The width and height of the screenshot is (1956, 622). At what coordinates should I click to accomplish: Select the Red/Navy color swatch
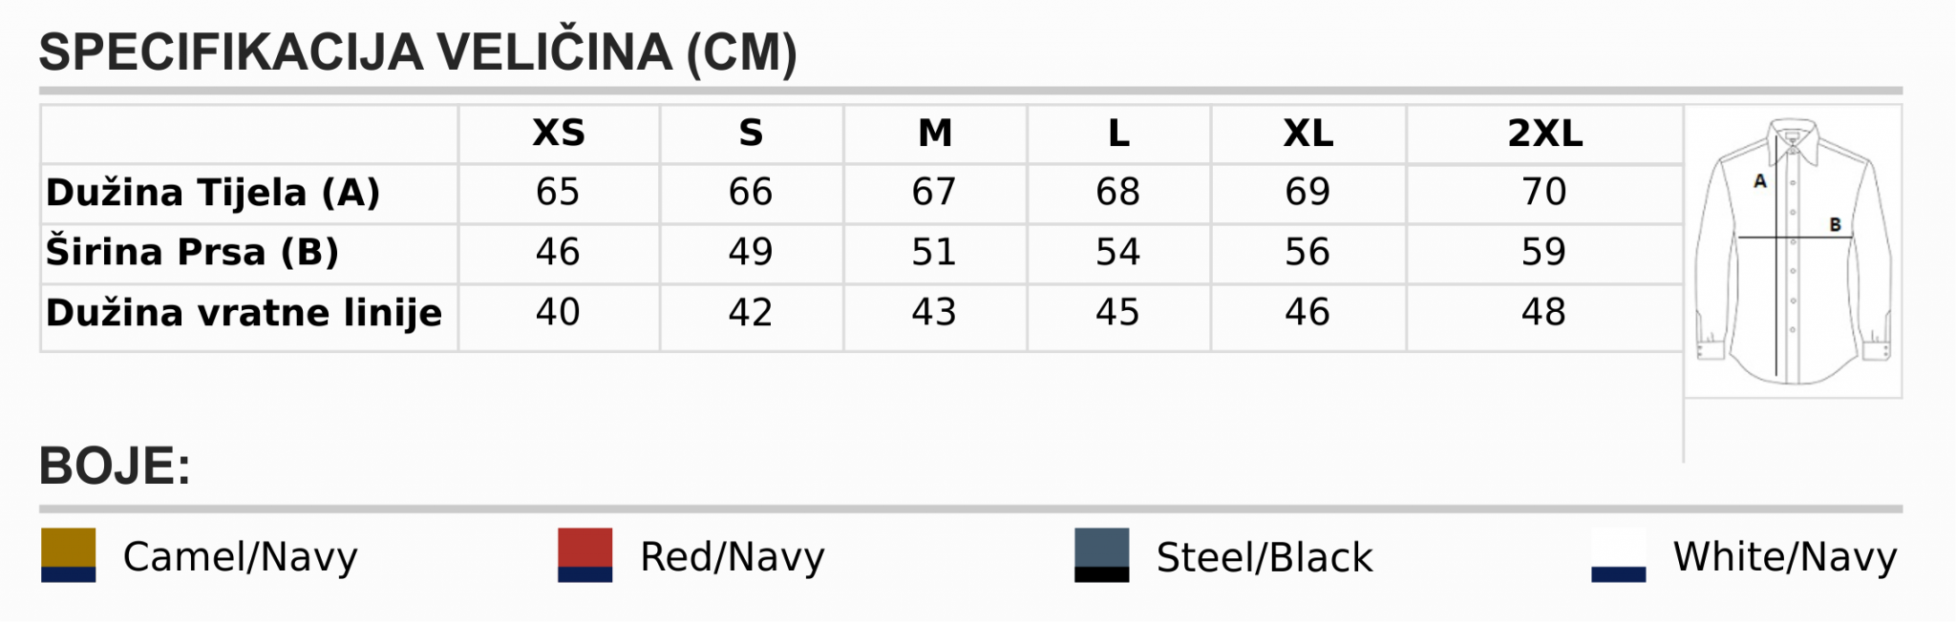585,555
